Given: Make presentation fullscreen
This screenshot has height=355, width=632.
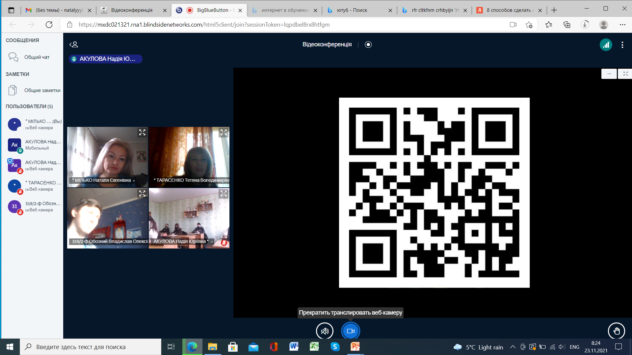Looking at the screenshot, I should click(625, 74).
